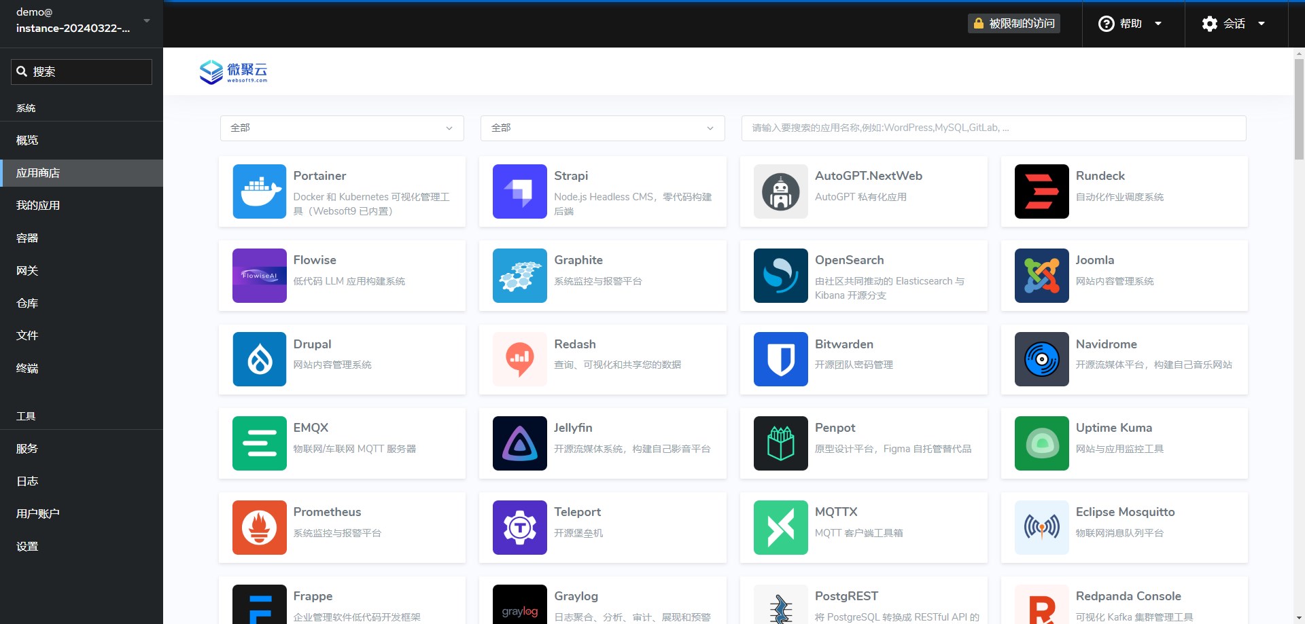Click the Teleport gear icon
Screen dimensions: 1305x624
click(520, 528)
